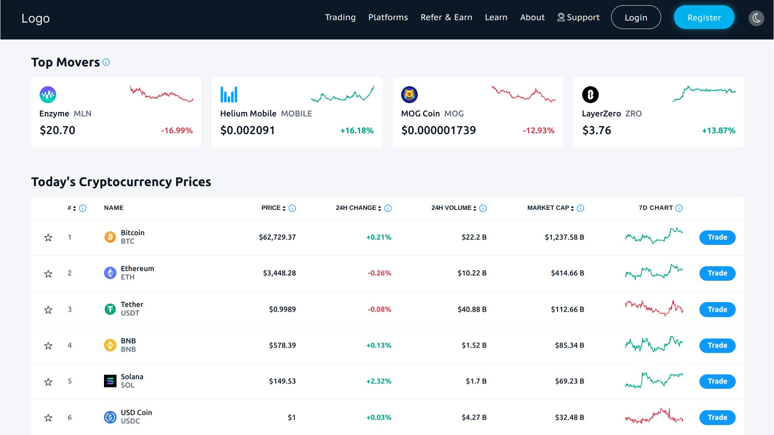The width and height of the screenshot is (774, 435).
Task: Favorite Solana using its star toggle
Action: [x=48, y=381]
